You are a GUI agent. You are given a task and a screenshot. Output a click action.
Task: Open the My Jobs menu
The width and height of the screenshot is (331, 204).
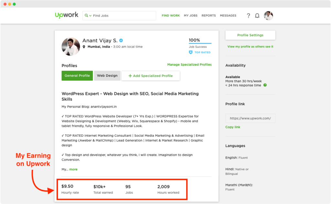tap(191, 16)
